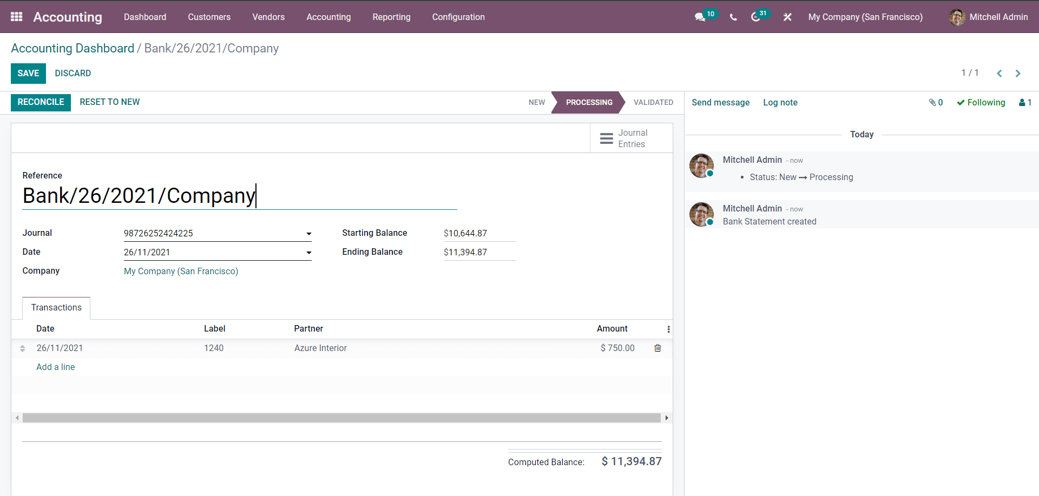Open the apps grid menu icon
Viewport: 1039px width, 496px height.
17,17
